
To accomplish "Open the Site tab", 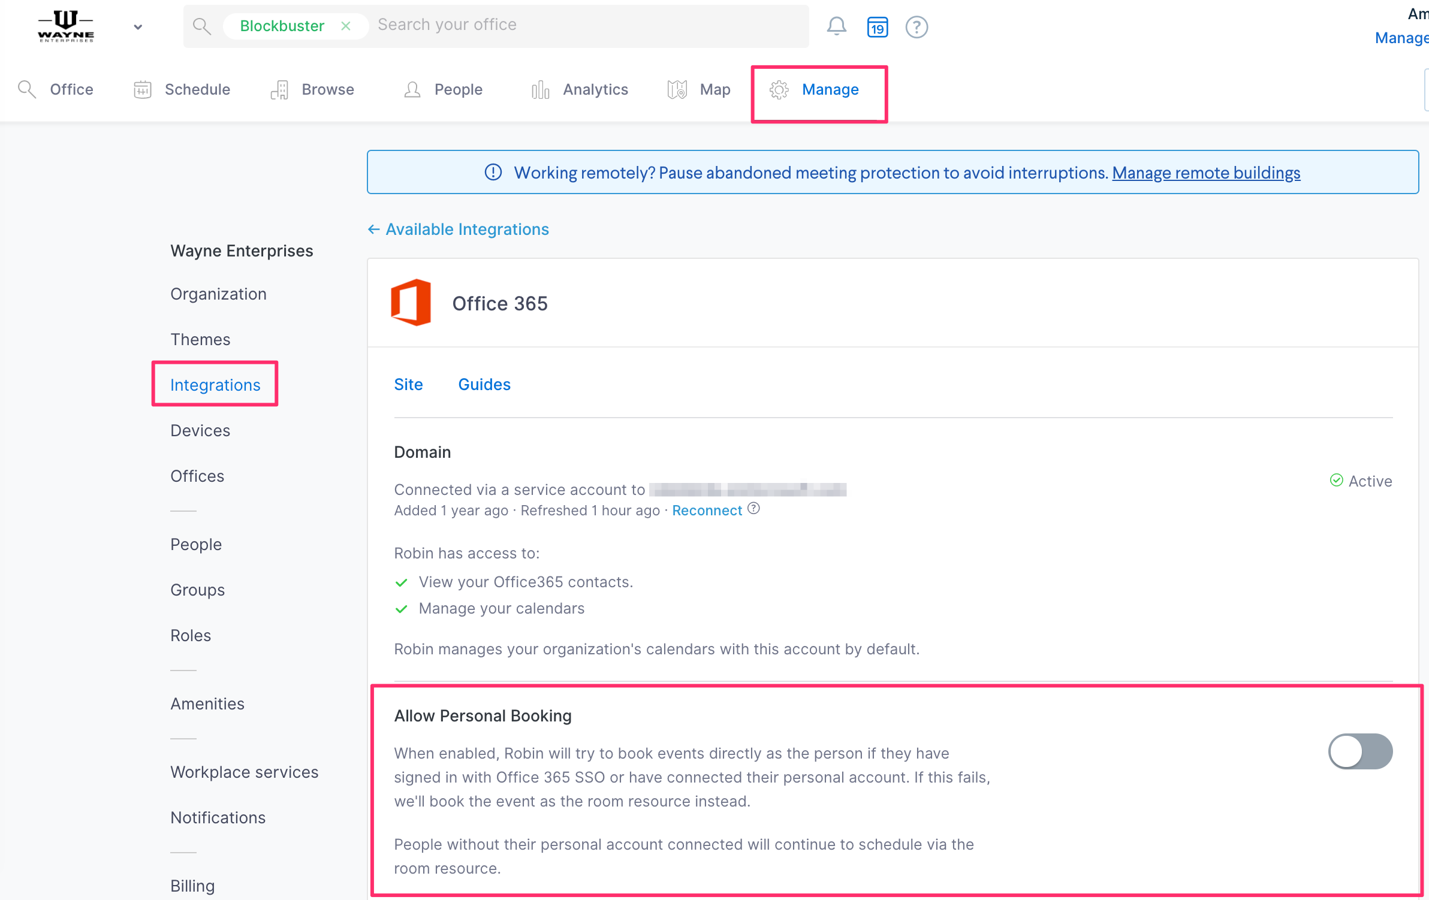I will point(409,384).
